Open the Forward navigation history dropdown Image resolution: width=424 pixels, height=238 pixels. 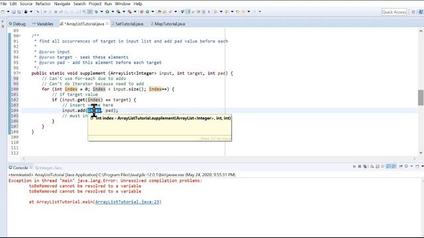(x=260, y=12)
